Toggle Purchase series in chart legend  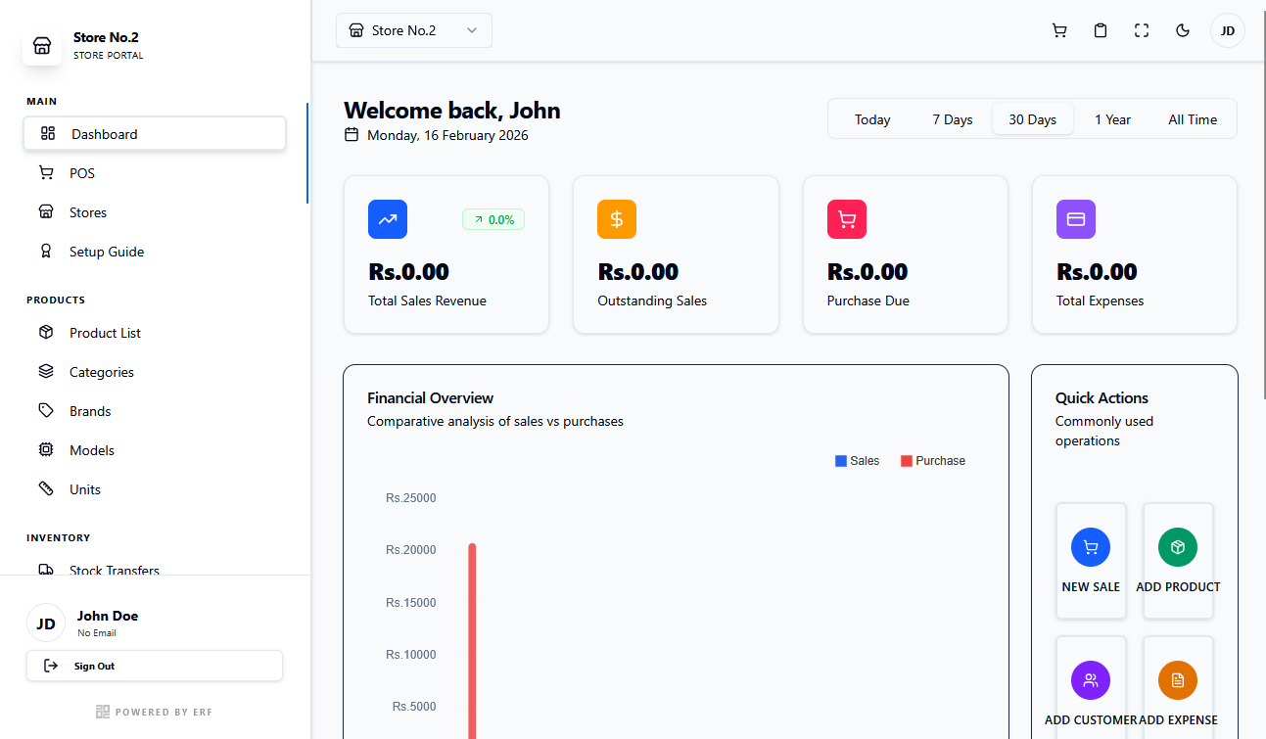[932, 461]
